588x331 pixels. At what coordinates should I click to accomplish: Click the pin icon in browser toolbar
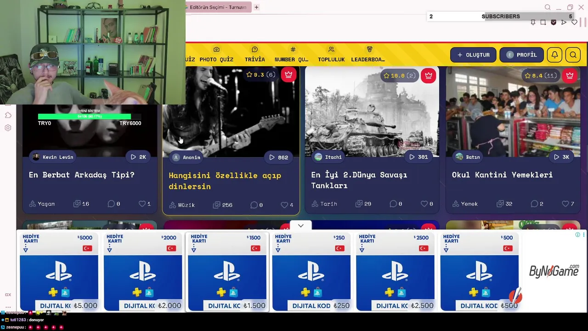pyautogui.click(x=533, y=22)
